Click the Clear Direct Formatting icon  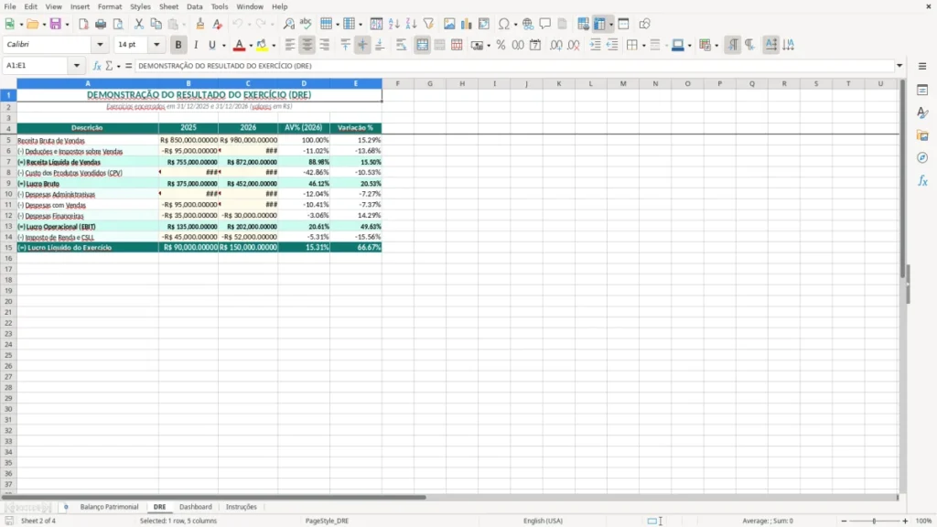(218, 24)
